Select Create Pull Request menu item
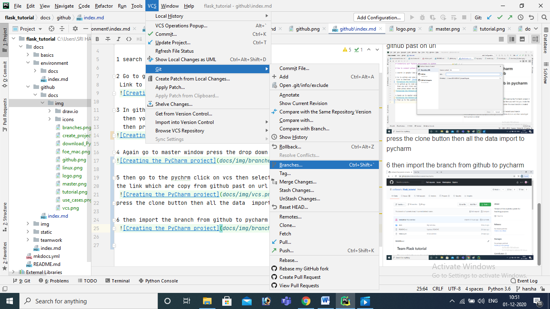Image resolution: width=550 pixels, height=309 pixels. pos(324,277)
